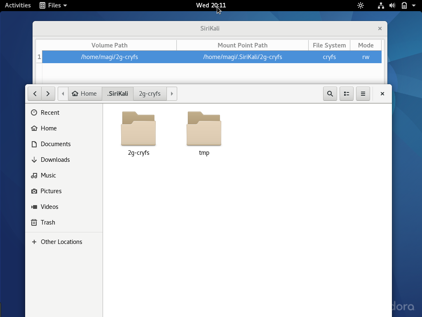
Task: Click the rw mode cell
Action: pyautogui.click(x=366, y=57)
